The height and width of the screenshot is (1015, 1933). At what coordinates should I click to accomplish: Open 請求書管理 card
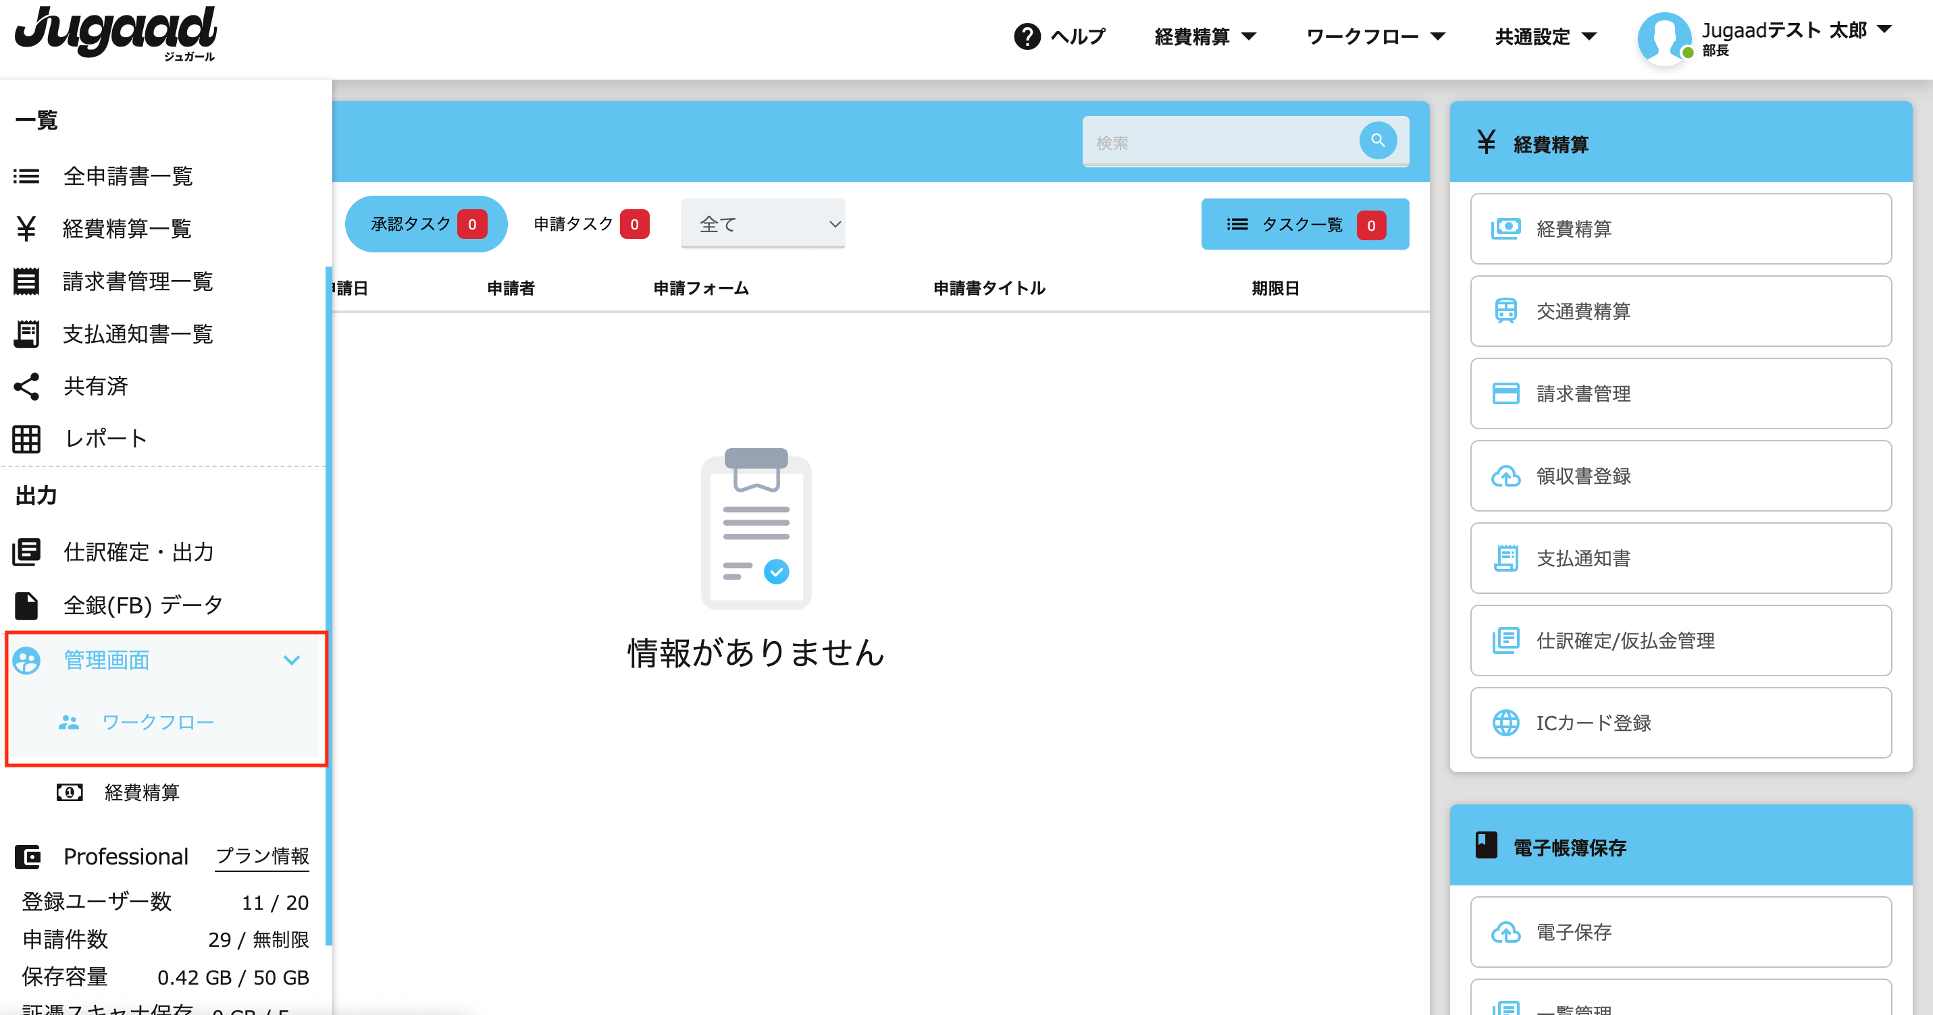pos(1681,393)
